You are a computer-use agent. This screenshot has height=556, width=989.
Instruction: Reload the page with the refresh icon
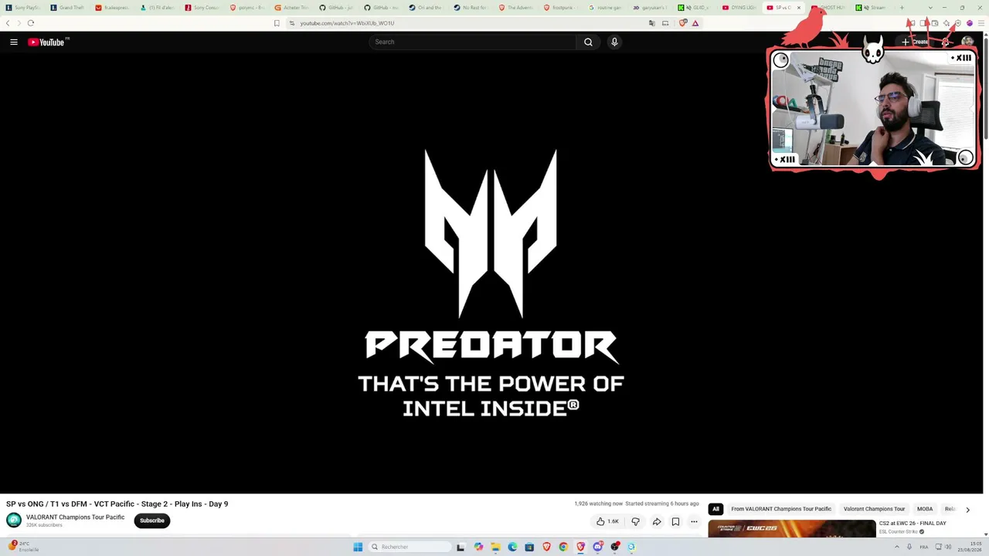pyautogui.click(x=31, y=23)
